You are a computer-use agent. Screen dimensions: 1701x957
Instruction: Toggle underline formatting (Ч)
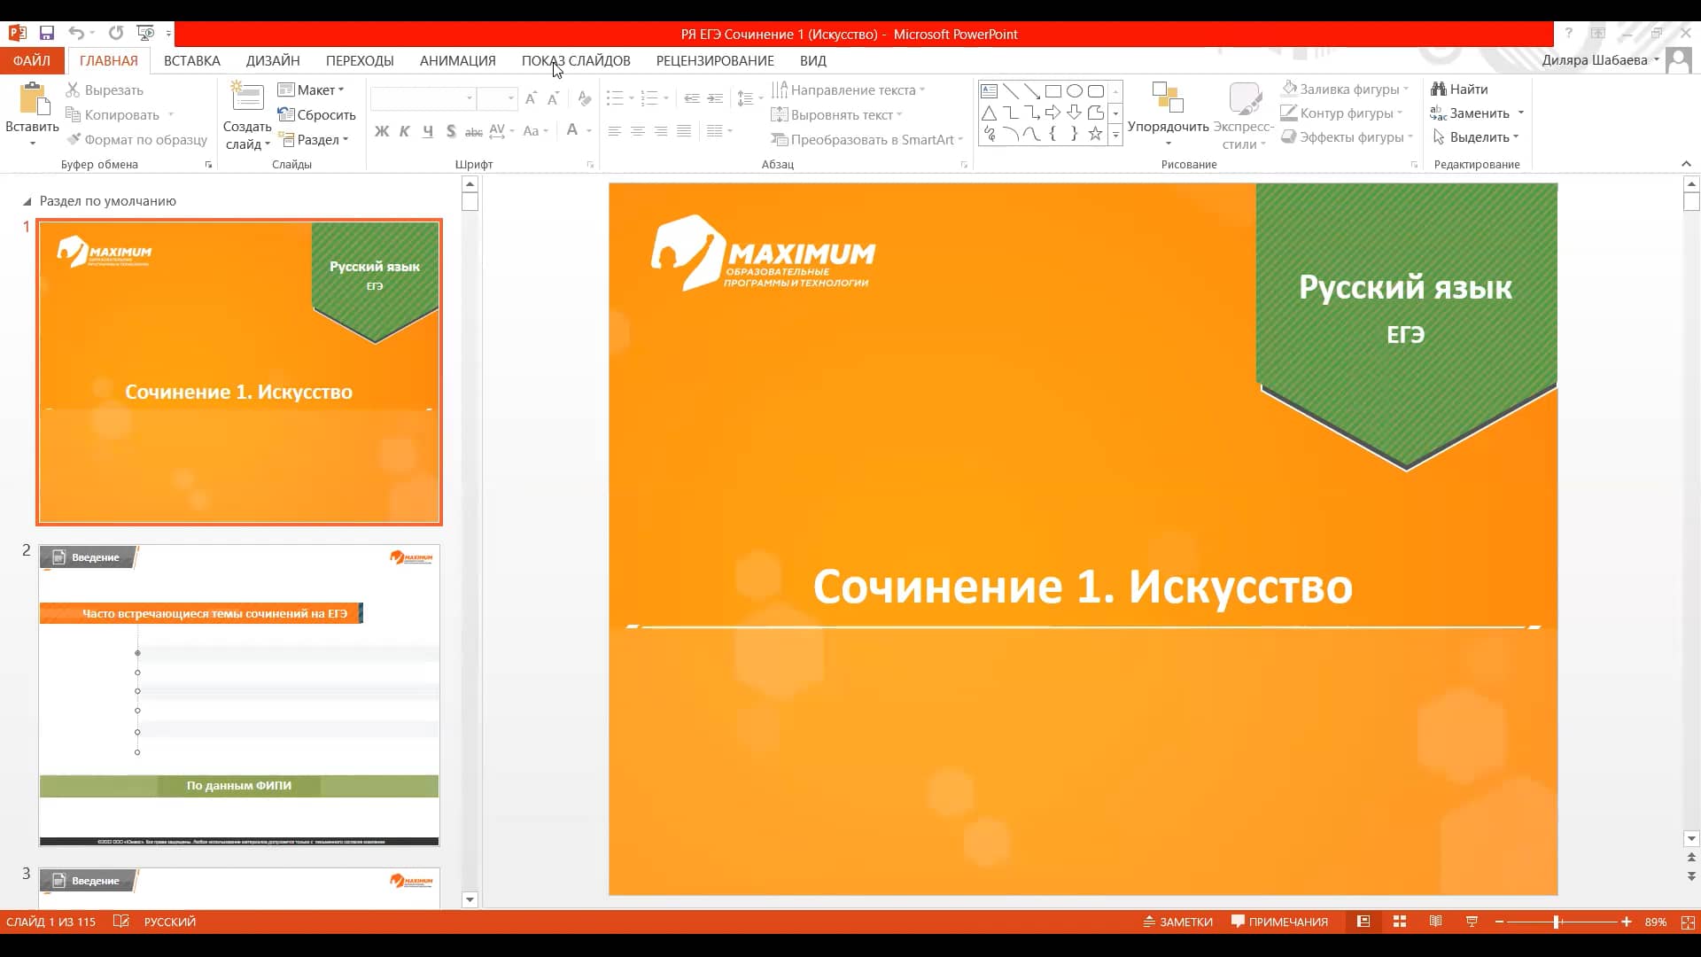[x=428, y=130]
